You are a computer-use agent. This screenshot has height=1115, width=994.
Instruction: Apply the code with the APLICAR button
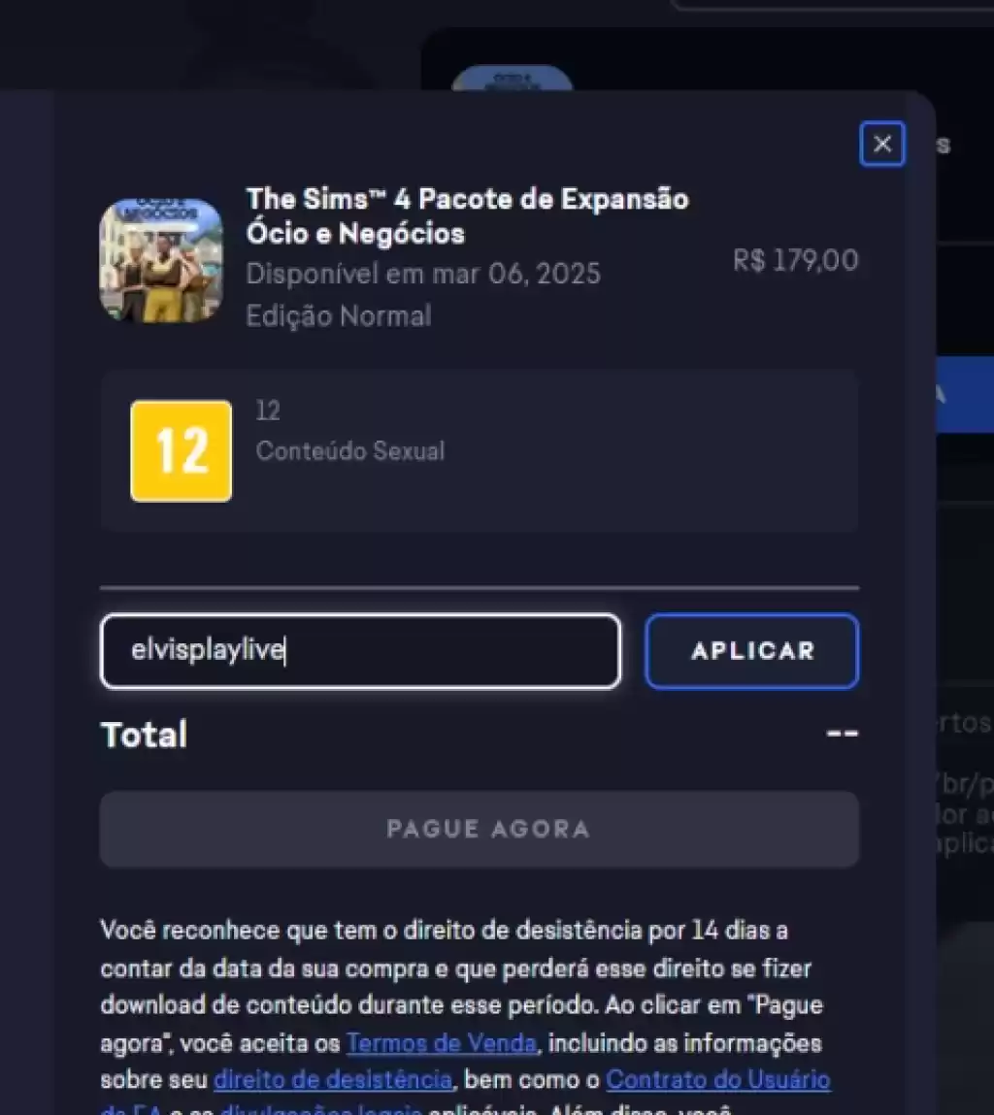(x=752, y=650)
